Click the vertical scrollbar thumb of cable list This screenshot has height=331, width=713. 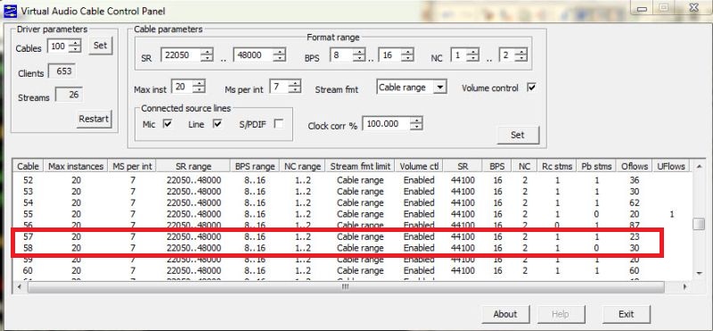point(699,225)
